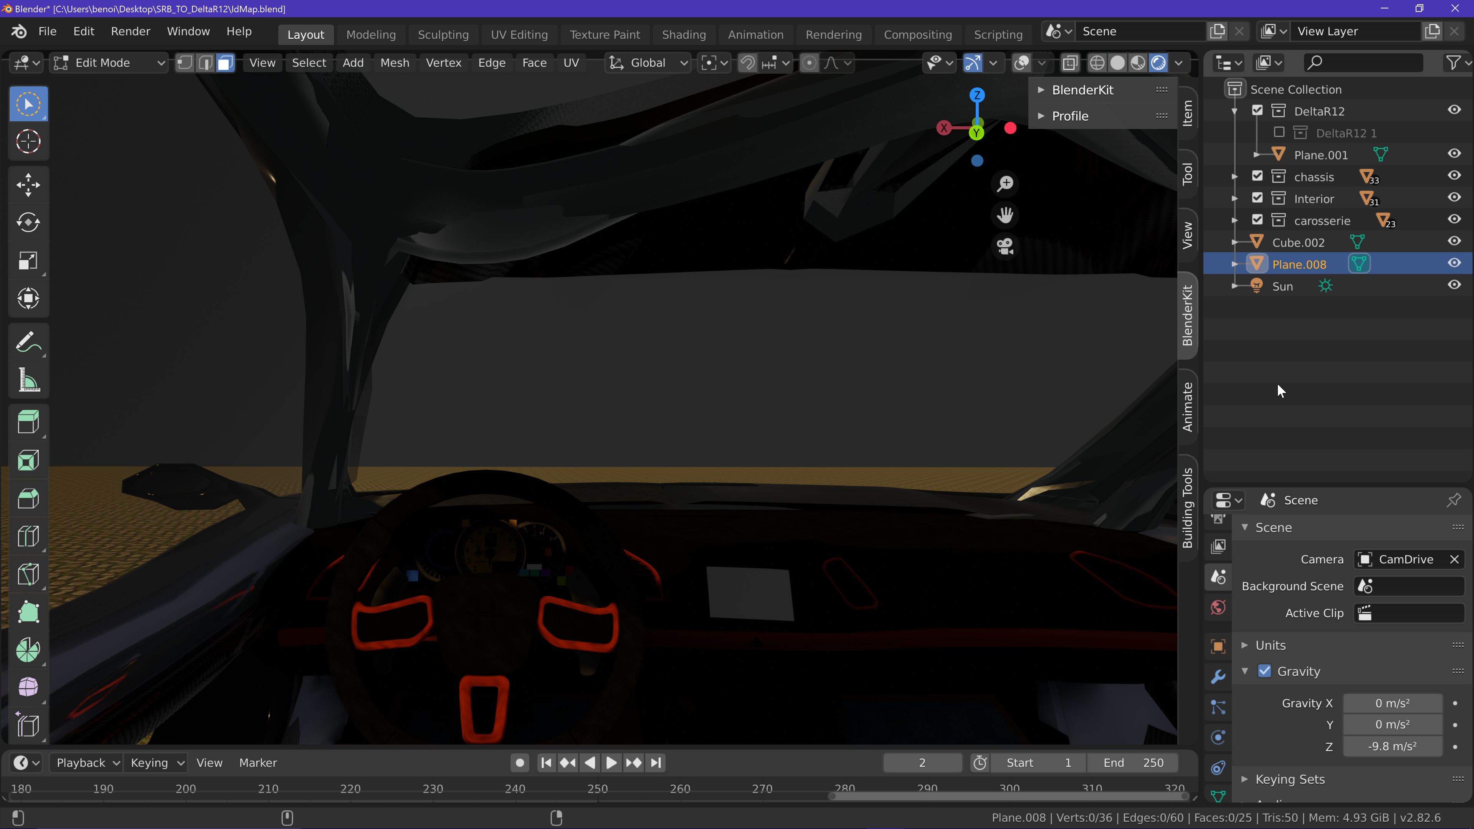
Task: Activate the Knife tool
Action: click(x=28, y=574)
